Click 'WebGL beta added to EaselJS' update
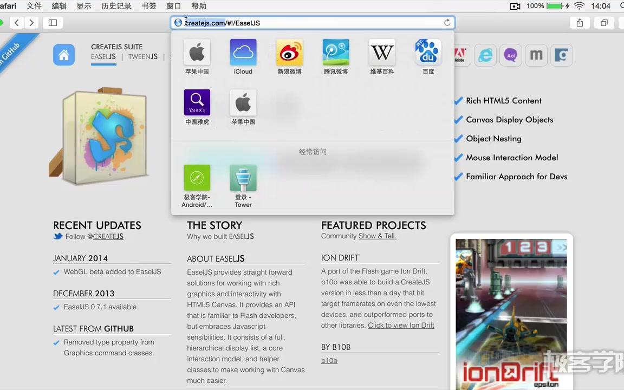This screenshot has width=624, height=390. pyautogui.click(x=112, y=272)
